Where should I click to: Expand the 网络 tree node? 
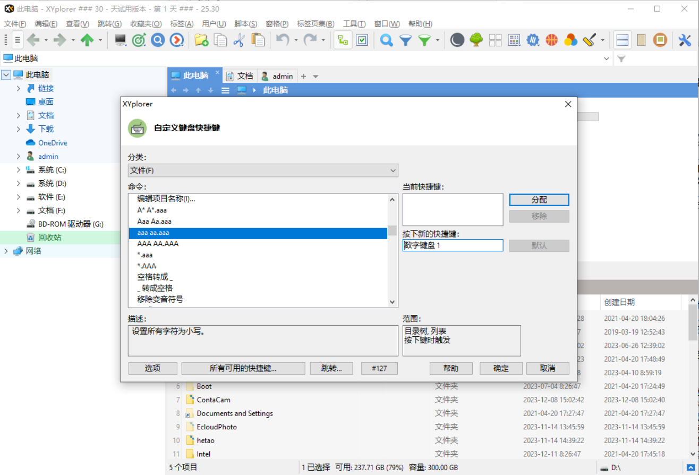(5, 250)
